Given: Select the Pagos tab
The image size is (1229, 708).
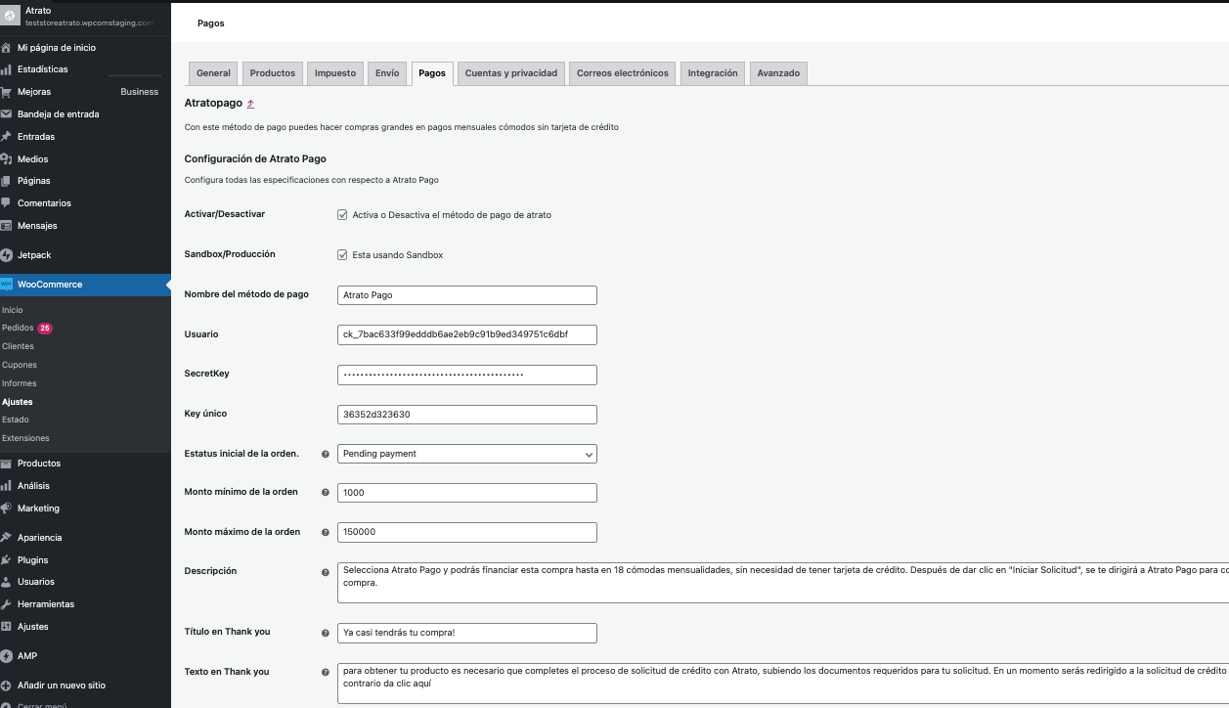Looking at the screenshot, I should point(432,73).
